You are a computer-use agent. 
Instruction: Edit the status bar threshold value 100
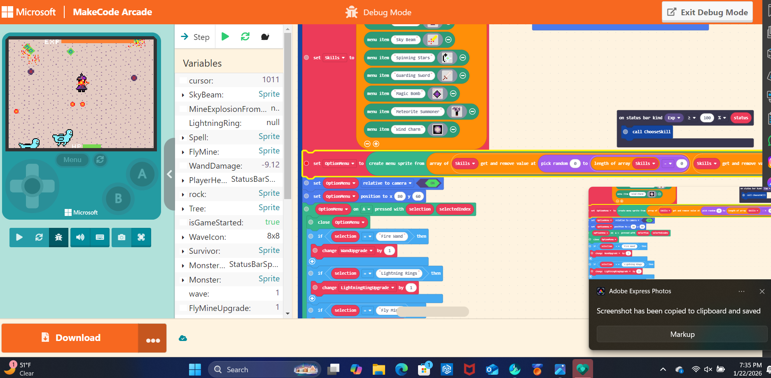click(x=707, y=118)
